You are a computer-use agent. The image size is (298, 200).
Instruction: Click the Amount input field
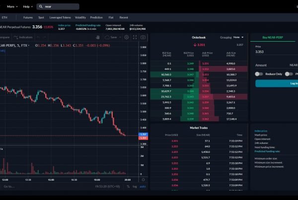[277, 65]
